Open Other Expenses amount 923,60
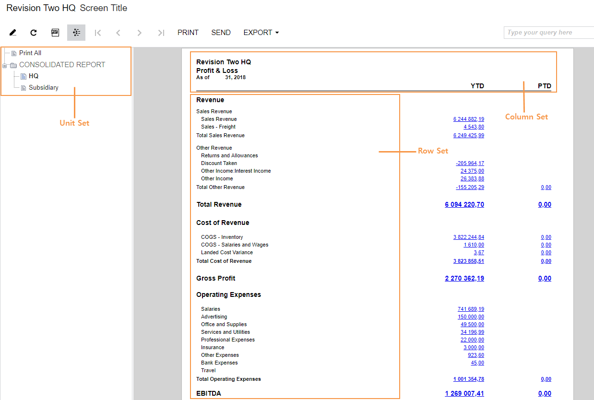The height and width of the screenshot is (400, 594). [x=476, y=355]
